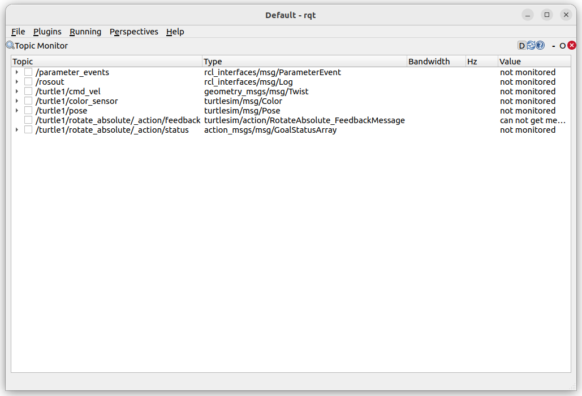Close Topic Monitor with the red X

pos(572,45)
